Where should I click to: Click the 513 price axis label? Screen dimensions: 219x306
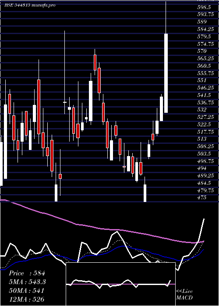click(x=202, y=139)
